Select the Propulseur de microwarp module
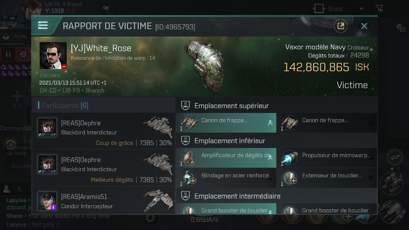This screenshot has width=409, height=230. (327, 158)
